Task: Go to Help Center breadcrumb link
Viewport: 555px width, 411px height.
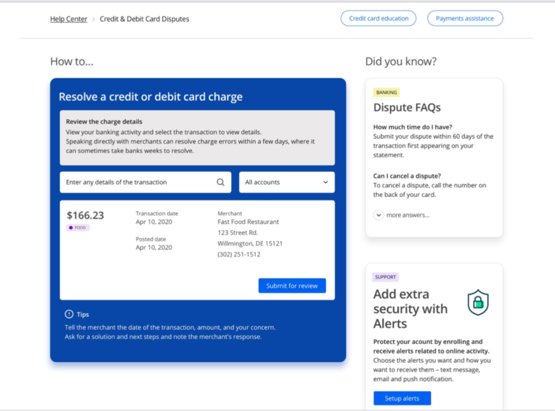Action: tap(69, 19)
